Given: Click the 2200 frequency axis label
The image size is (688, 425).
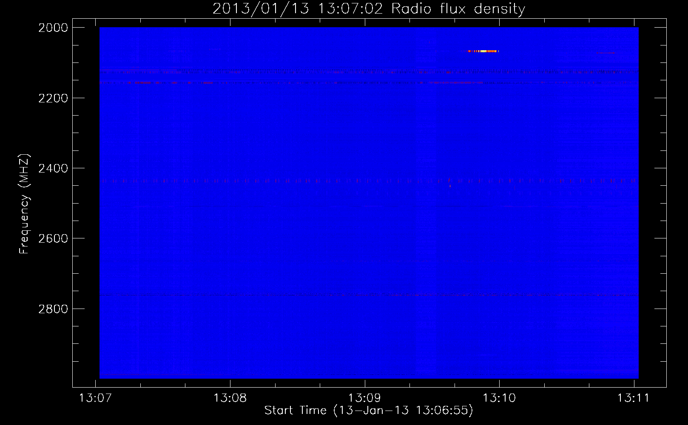Looking at the screenshot, I should pyautogui.click(x=53, y=98).
